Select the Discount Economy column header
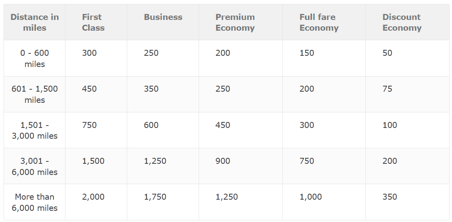The height and width of the screenshot is (222, 452). [x=402, y=22]
